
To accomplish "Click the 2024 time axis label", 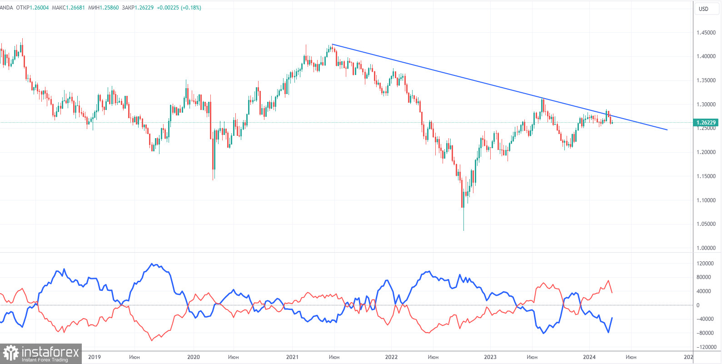I will point(589,357).
